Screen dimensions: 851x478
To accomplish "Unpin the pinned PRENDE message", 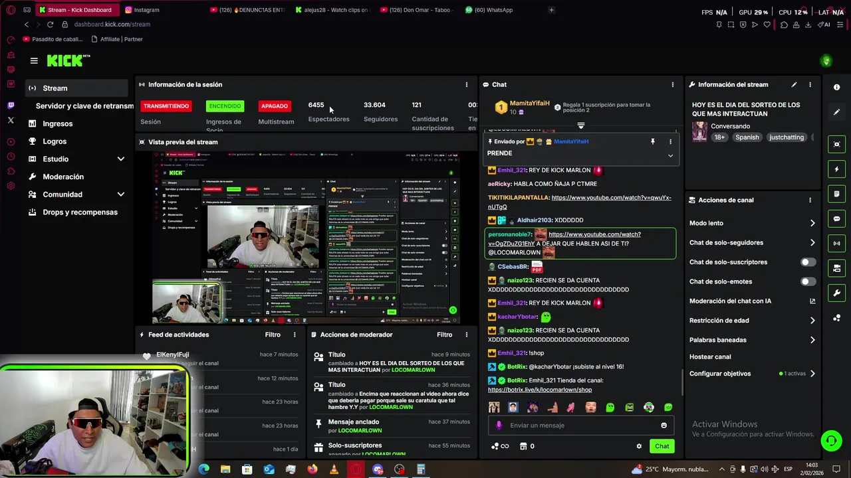I will 653,141.
